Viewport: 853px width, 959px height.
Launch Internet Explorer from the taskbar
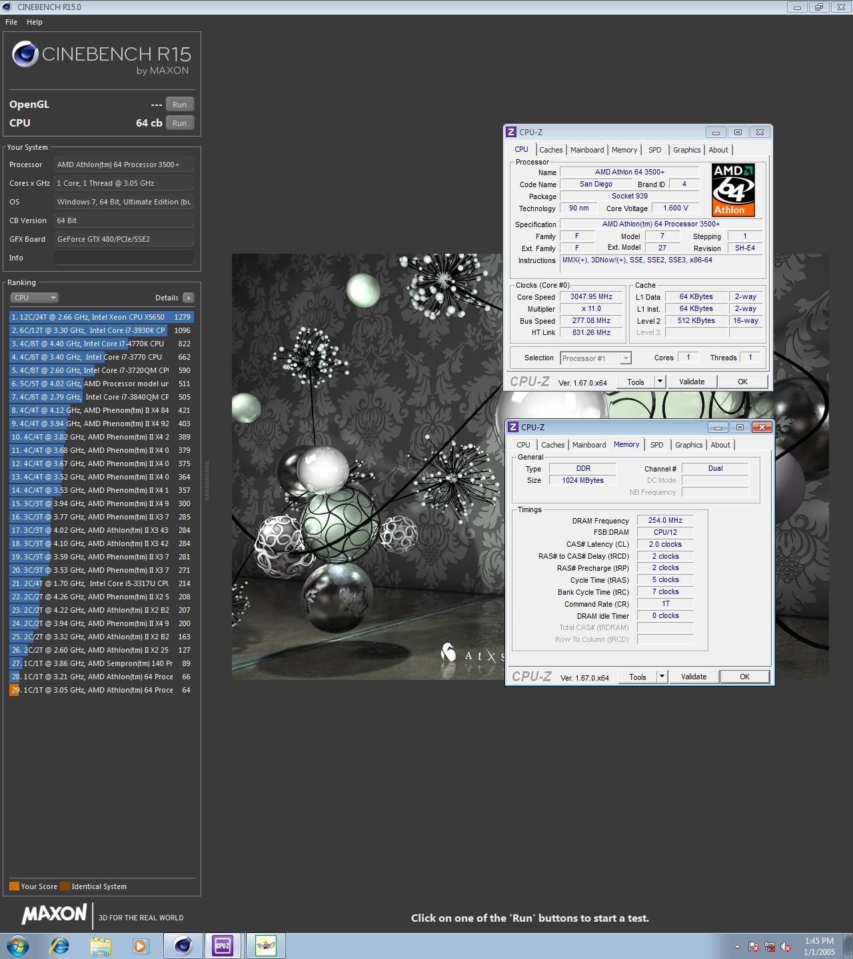60,946
